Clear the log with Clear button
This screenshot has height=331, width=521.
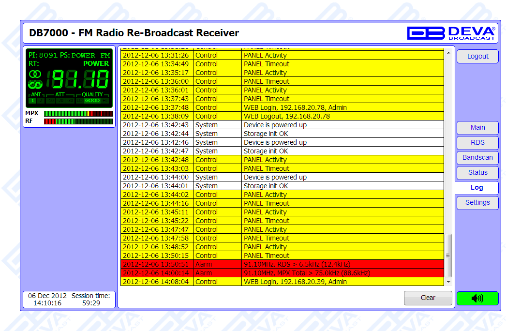point(428,298)
